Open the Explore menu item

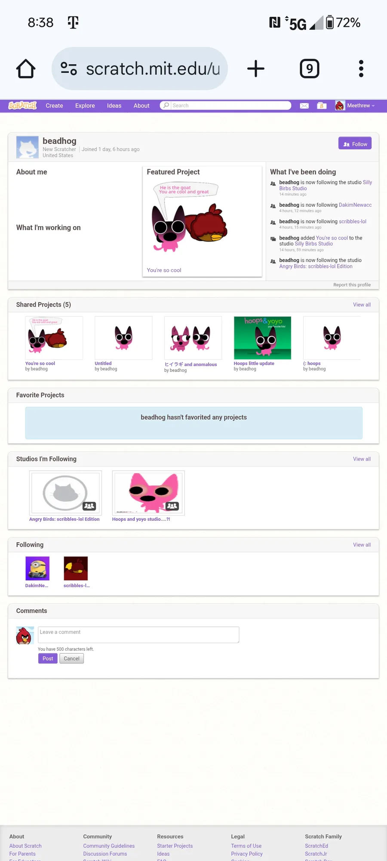point(85,106)
